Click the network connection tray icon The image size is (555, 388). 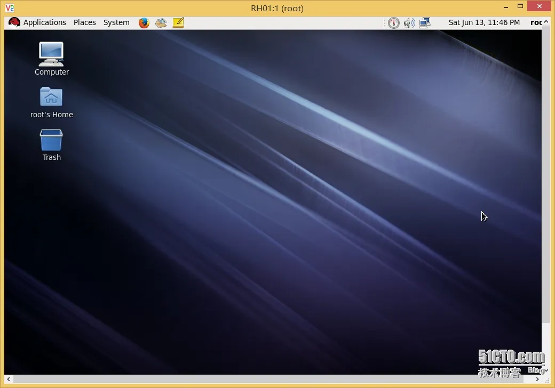(x=425, y=22)
